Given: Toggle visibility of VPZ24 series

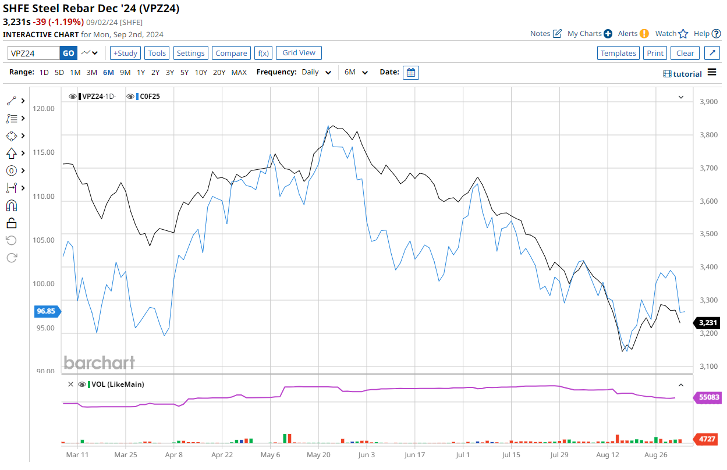Looking at the screenshot, I should click(73, 97).
